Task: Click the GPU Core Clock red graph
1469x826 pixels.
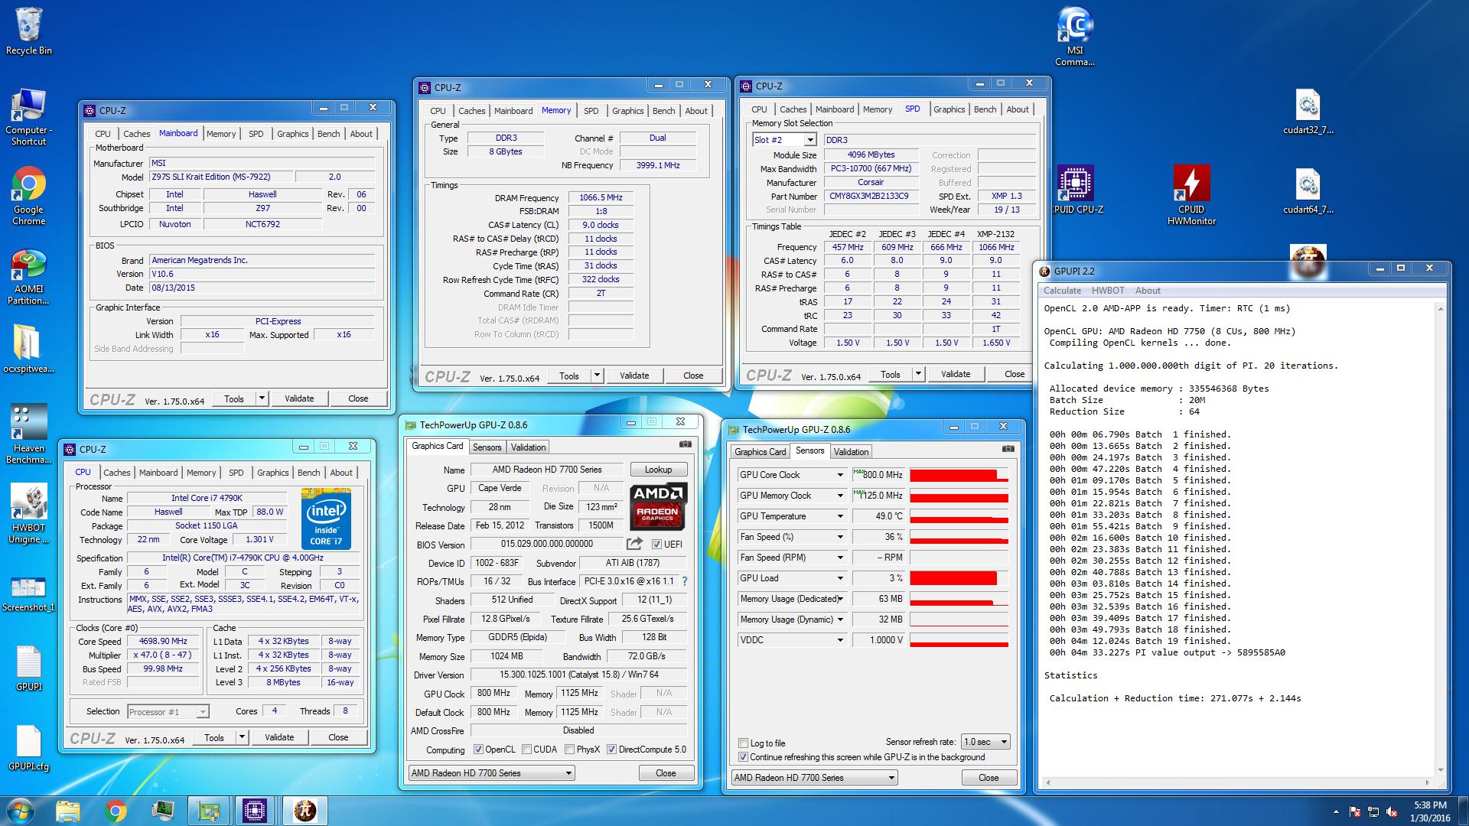Action: click(x=959, y=475)
